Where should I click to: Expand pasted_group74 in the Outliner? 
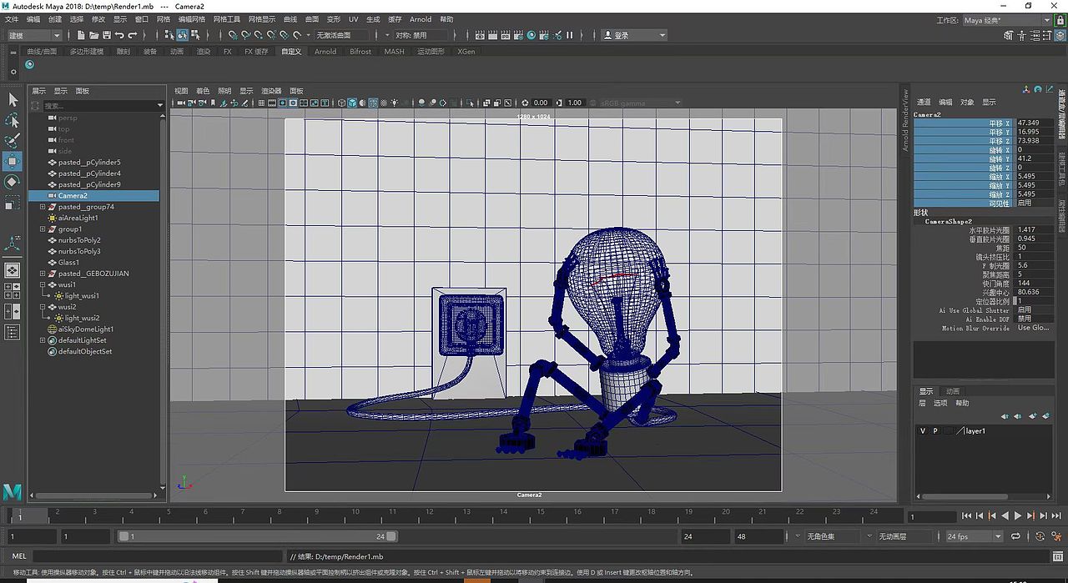coord(43,207)
